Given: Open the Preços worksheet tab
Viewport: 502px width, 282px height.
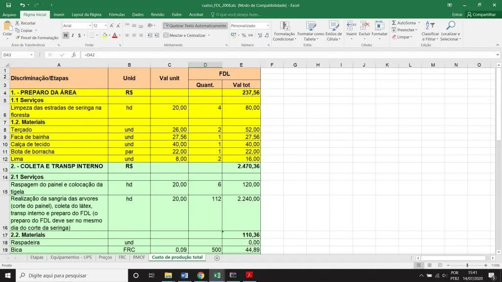Looking at the screenshot, I should (x=105, y=258).
